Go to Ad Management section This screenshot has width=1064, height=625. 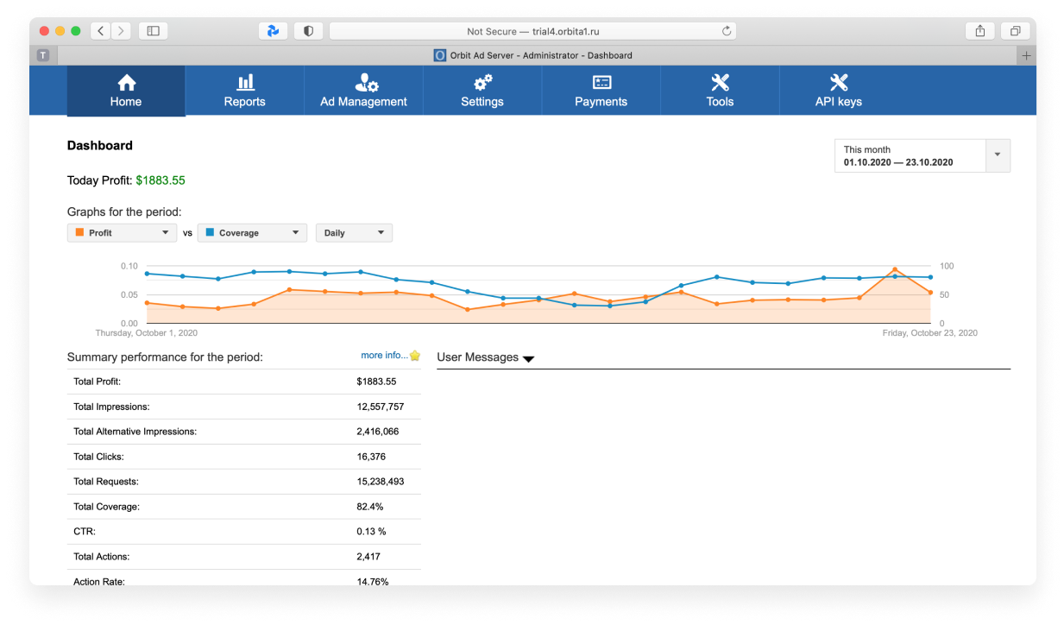point(363,91)
